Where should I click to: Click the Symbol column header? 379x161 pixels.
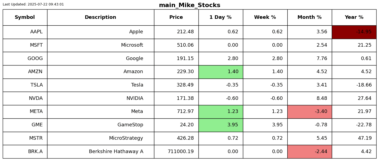25,17
